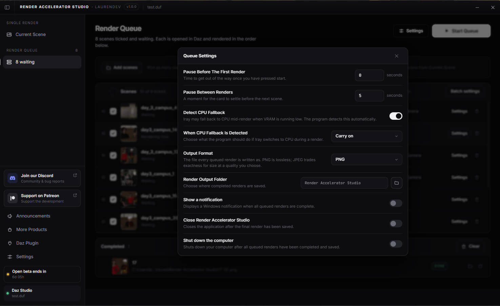Disable Detect CPU Fallback switch
The image size is (500, 306).
tap(396, 116)
